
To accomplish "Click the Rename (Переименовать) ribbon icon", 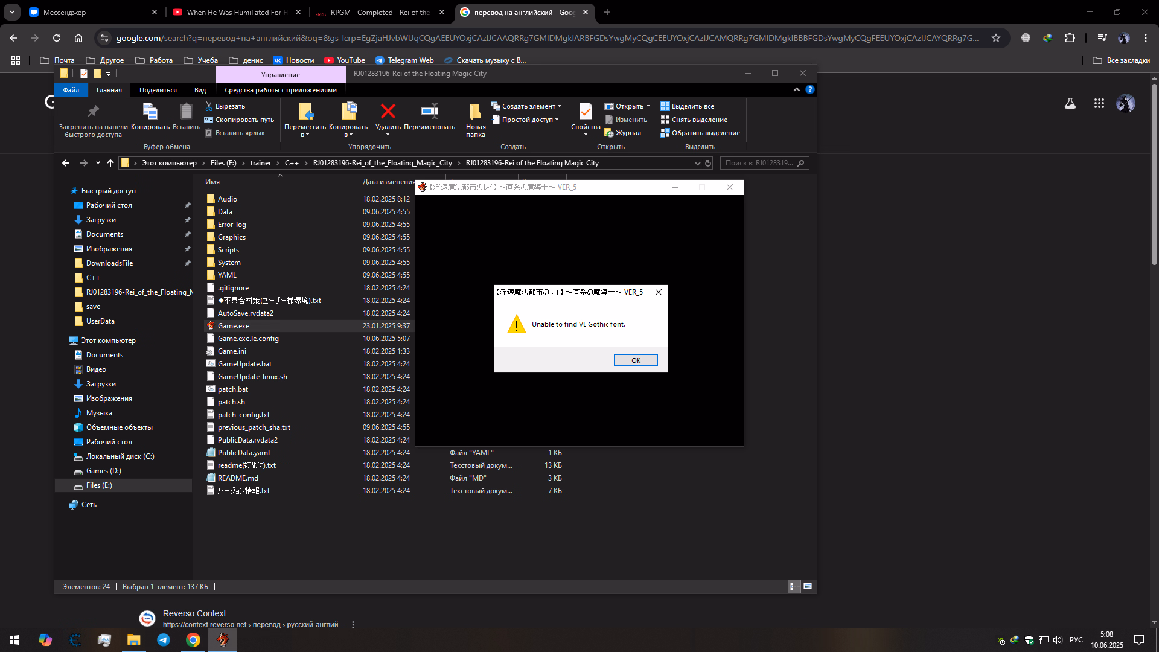I will tap(429, 111).
